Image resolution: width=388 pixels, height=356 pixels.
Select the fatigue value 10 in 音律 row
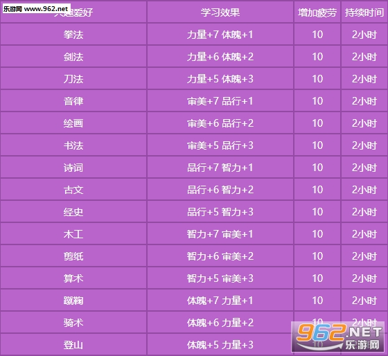coord(317,100)
